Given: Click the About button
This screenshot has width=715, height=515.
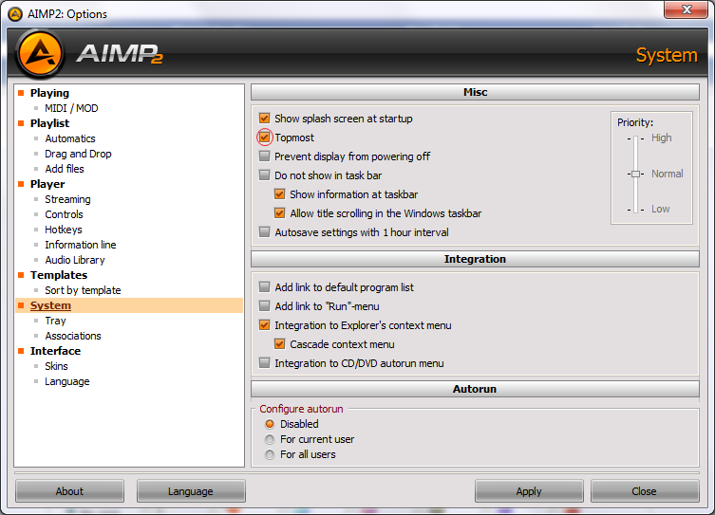Looking at the screenshot, I should (x=69, y=491).
